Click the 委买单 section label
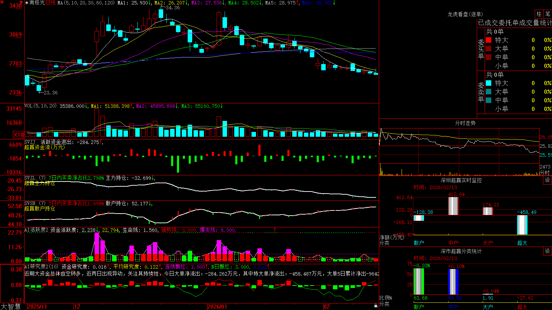 [481, 49]
